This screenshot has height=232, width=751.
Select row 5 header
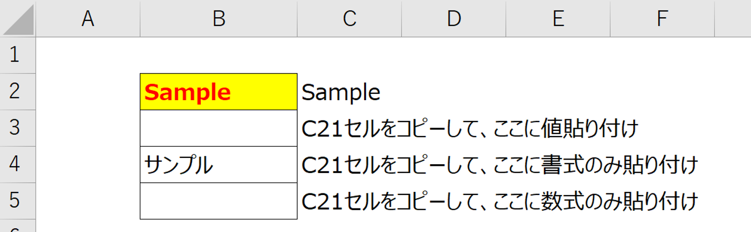pos(18,201)
